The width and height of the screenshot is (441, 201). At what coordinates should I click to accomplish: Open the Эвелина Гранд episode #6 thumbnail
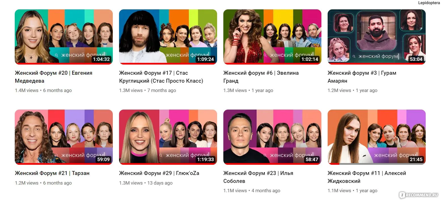point(272,37)
